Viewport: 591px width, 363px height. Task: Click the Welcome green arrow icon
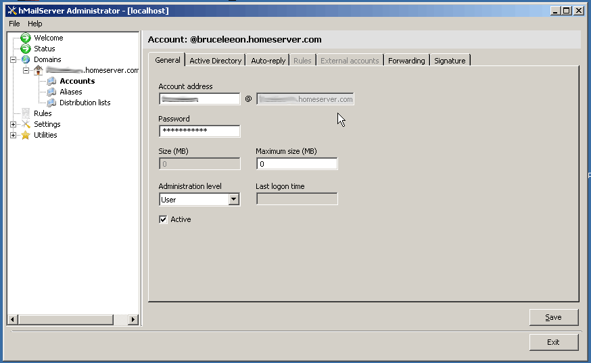point(26,38)
